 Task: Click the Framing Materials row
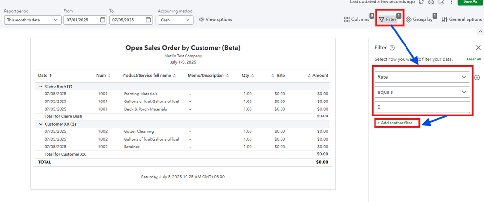point(183,94)
